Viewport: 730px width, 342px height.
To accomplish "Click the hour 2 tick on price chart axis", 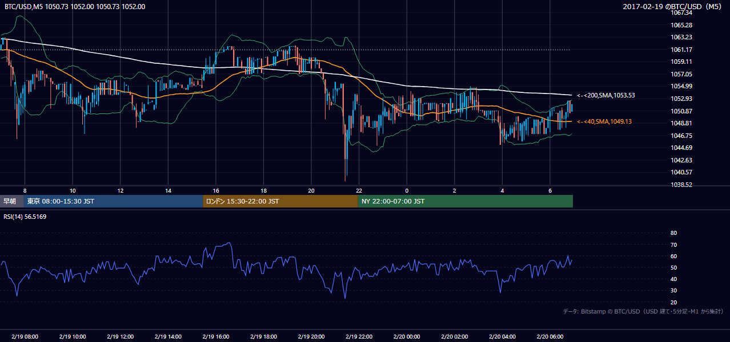I will point(454,190).
